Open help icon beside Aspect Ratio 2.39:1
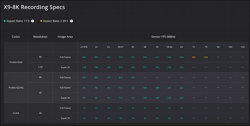Screen dimensions: 250x126 (x=72, y=21)
